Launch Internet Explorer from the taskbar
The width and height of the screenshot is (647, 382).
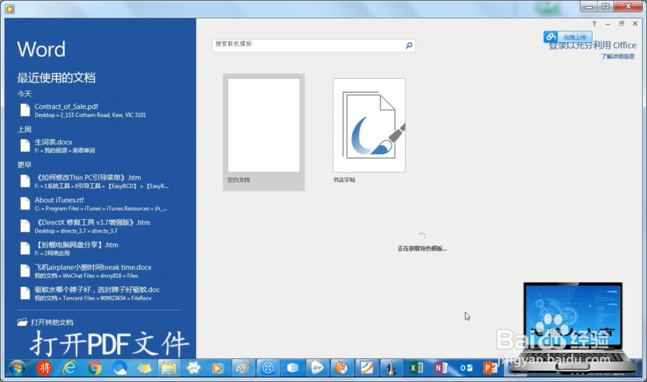coord(69,368)
